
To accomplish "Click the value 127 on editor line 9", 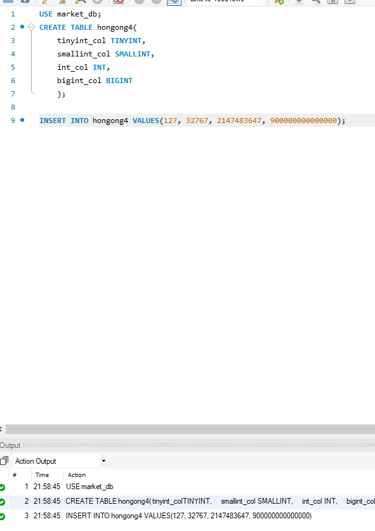I will 171,121.
